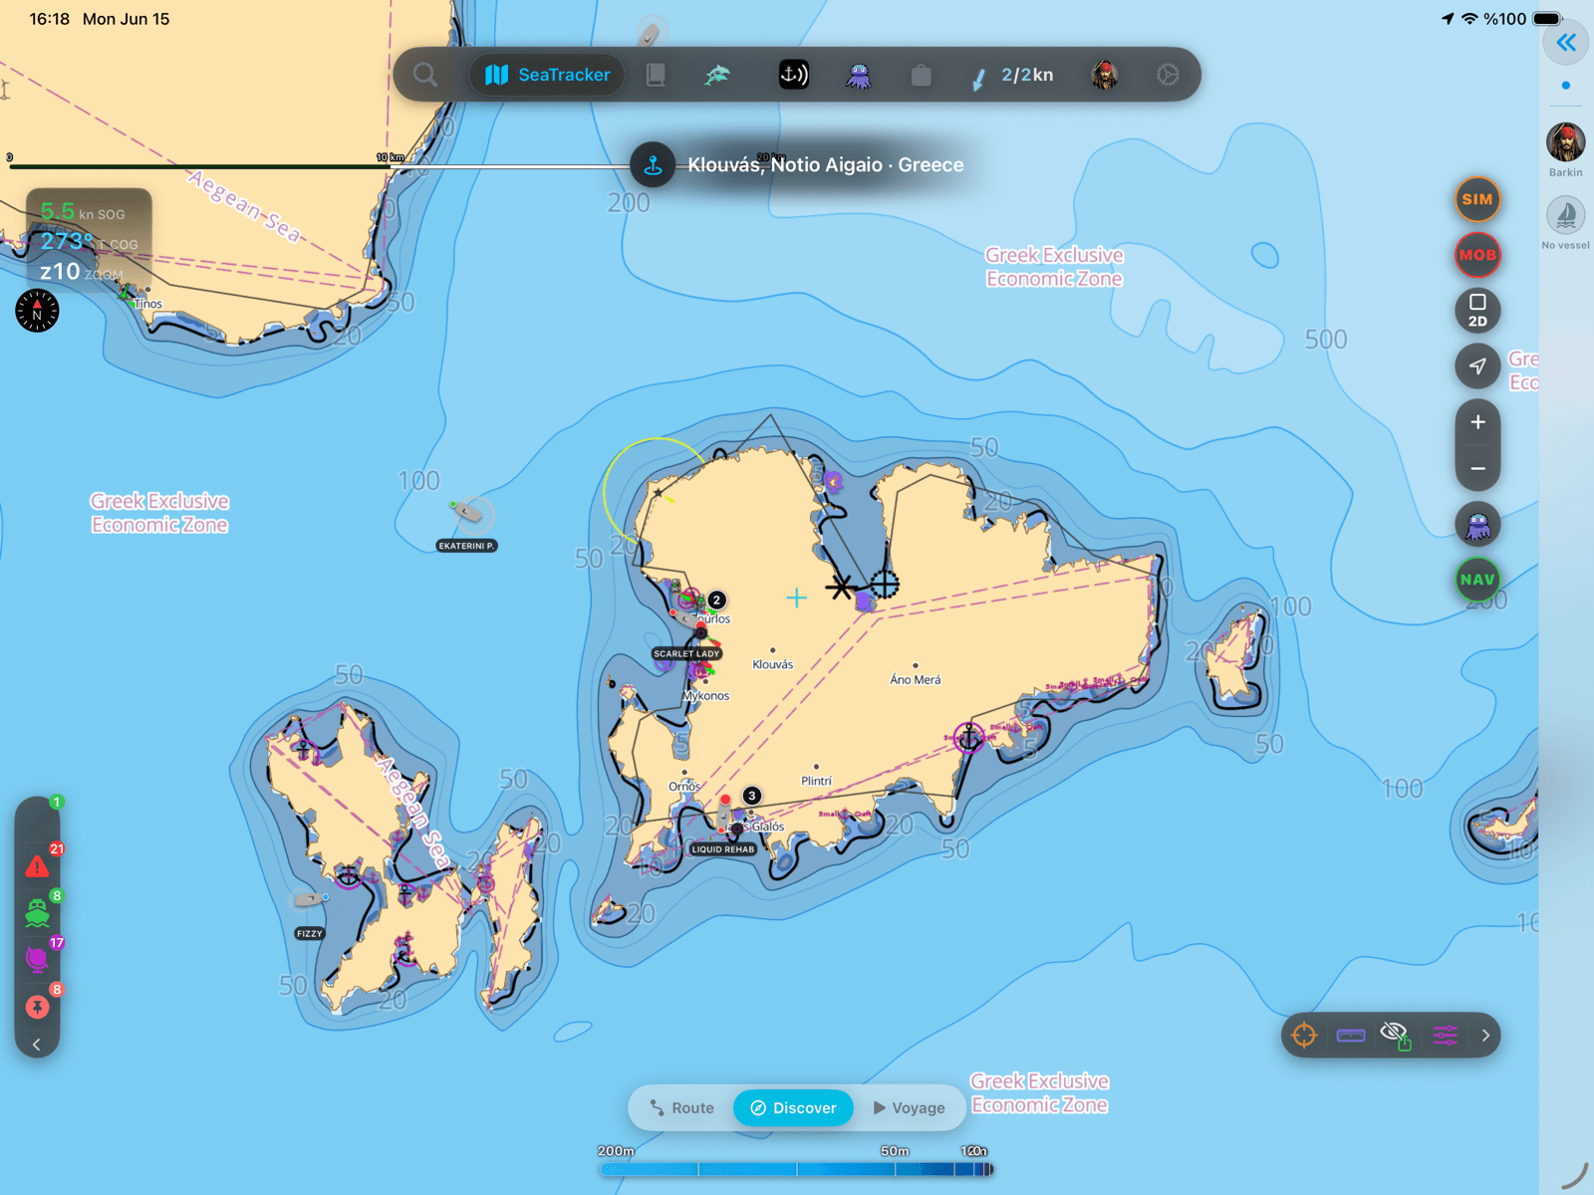The image size is (1594, 1195).
Task: Tap the green badge numbered 1
Action: [x=57, y=802]
